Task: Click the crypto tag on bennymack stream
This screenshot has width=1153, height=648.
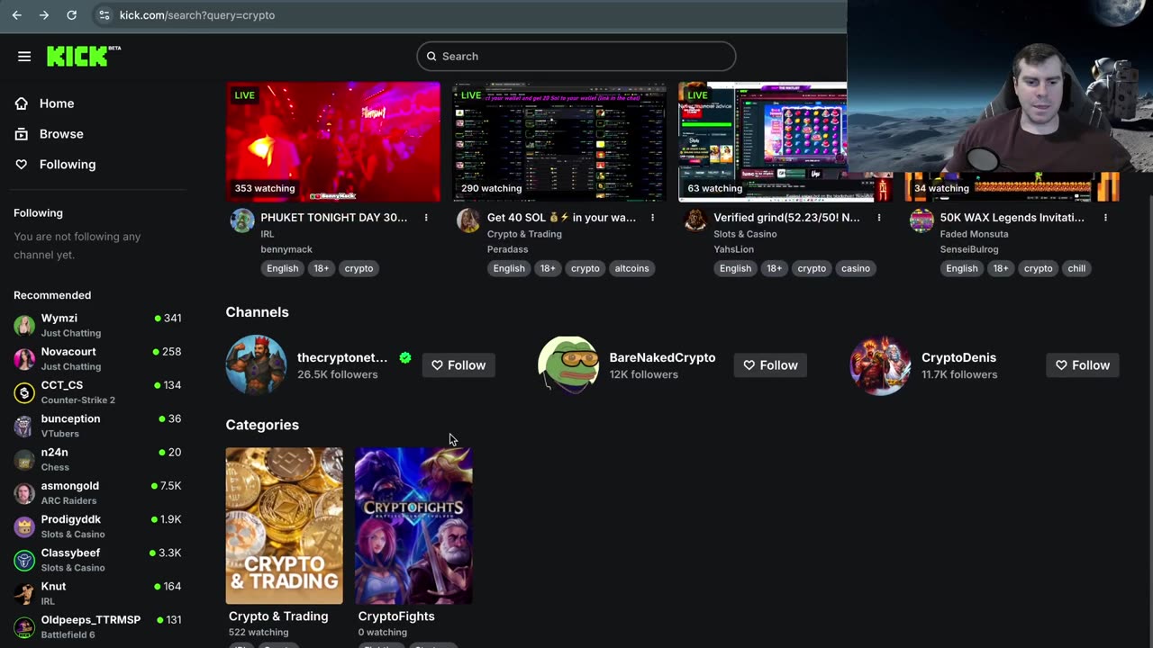Action: [359, 268]
